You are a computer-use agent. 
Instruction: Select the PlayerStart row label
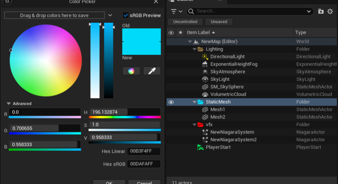(x=218, y=147)
